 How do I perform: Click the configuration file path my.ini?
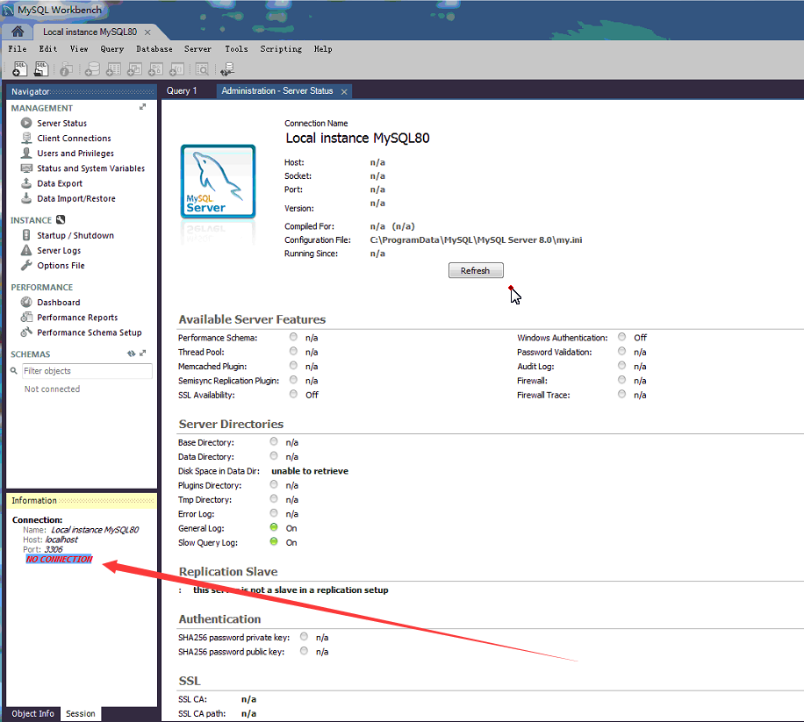[476, 239]
